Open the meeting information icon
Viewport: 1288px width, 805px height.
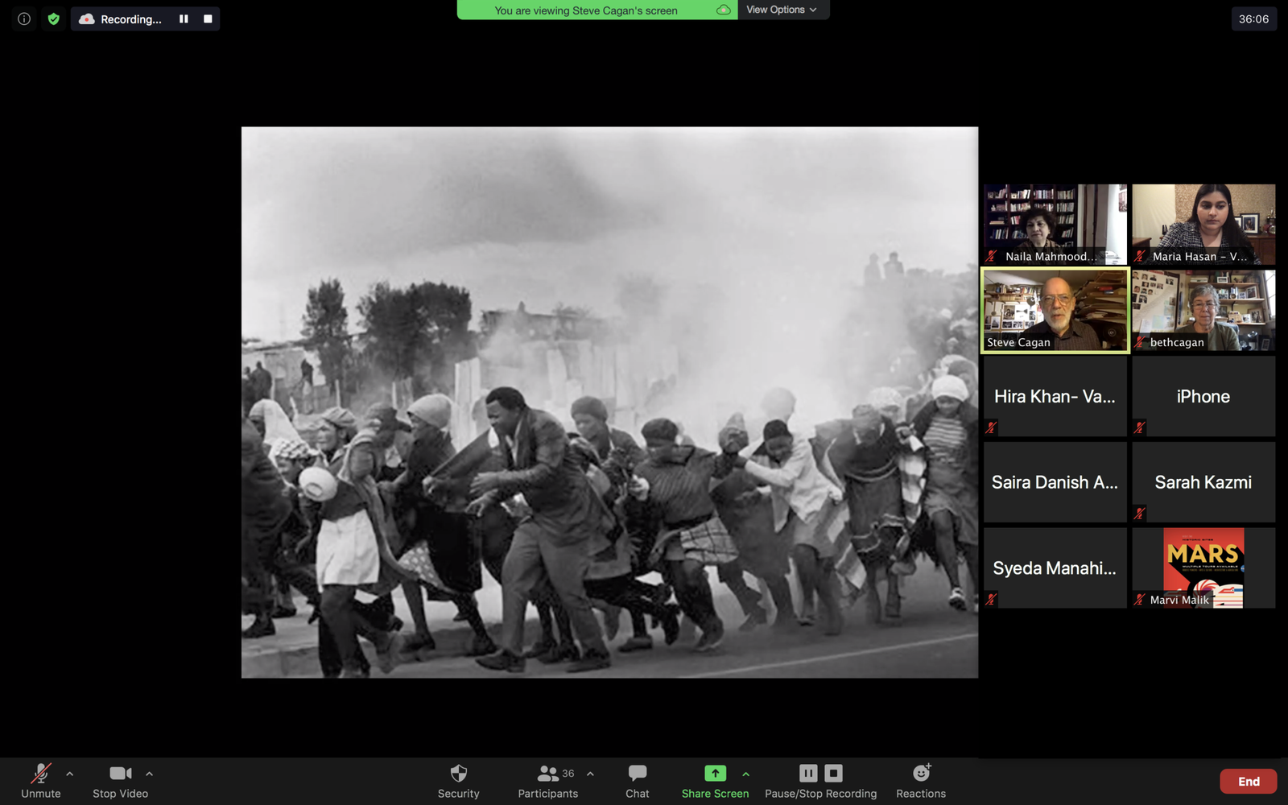point(24,19)
